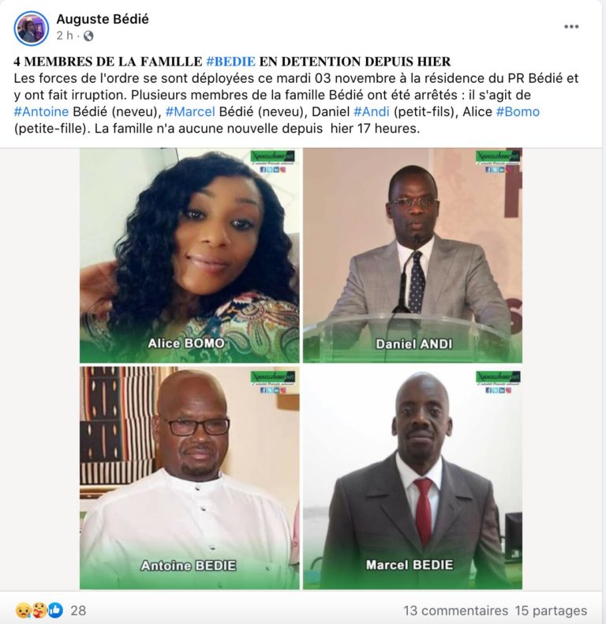Follow the #Antoine hashtag link
The image size is (606, 624).
tap(41, 112)
